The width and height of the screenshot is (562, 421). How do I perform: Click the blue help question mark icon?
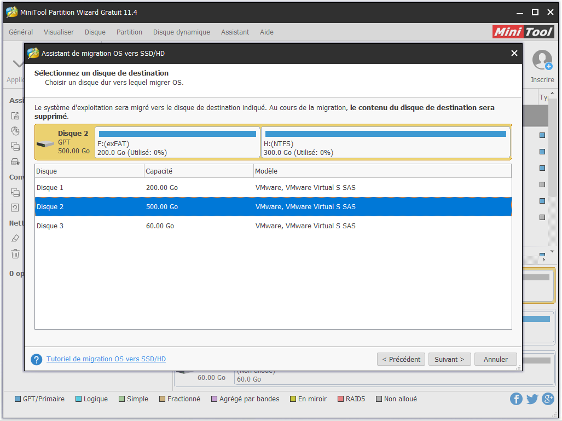pyautogui.click(x=37, y=359)
